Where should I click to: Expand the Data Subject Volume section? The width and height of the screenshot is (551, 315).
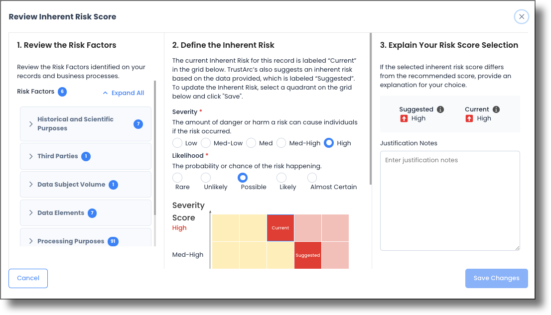[x=31, y=185]
